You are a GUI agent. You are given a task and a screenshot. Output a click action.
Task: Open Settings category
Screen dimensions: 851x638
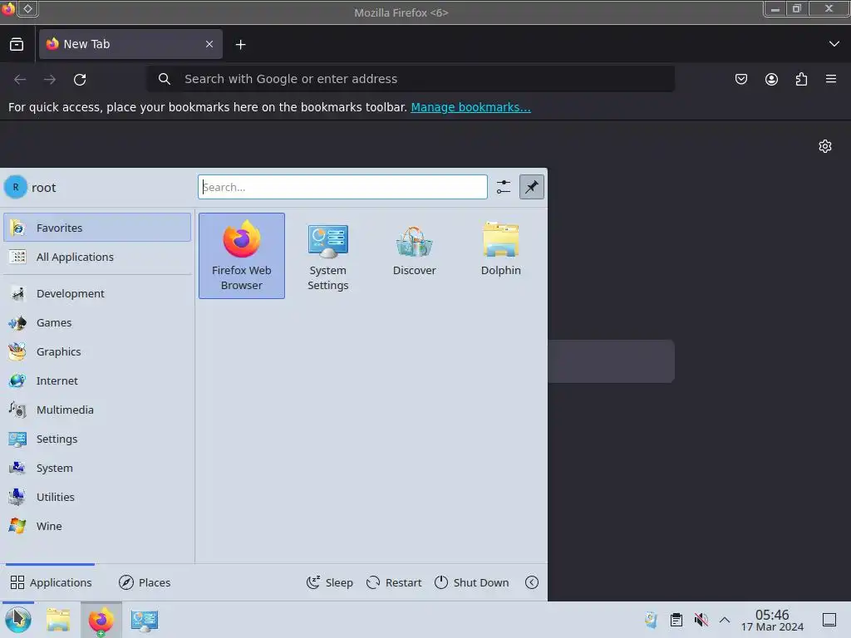[97, 439]
